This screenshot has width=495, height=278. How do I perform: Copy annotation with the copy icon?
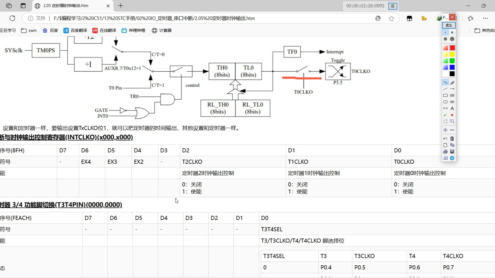coord(452,145)
